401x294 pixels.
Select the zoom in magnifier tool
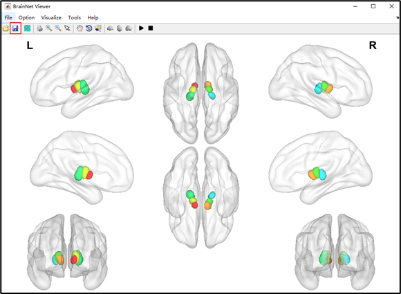click(49, 28)
